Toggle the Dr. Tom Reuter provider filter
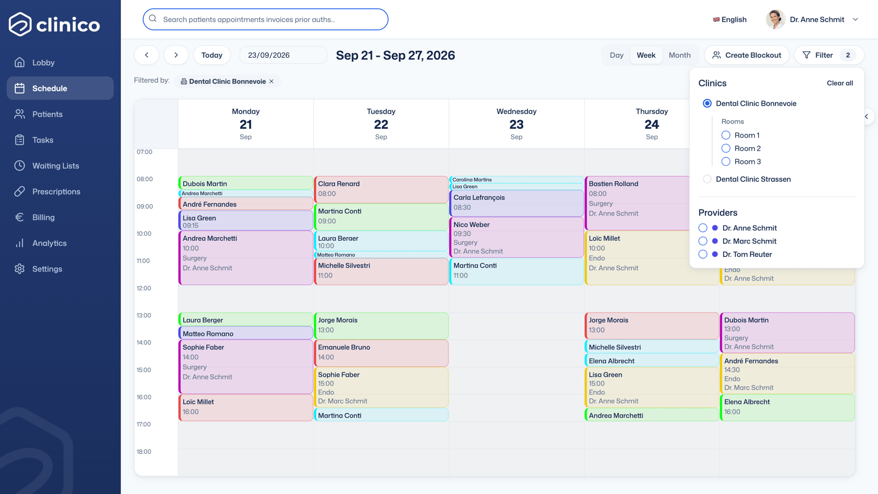 click(703, 254)
